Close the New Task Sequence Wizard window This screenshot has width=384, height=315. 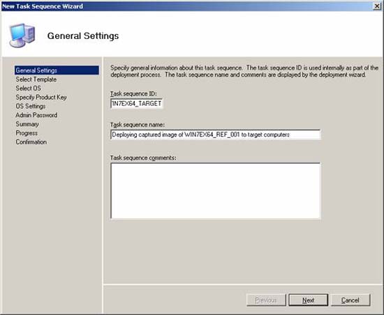377,6
